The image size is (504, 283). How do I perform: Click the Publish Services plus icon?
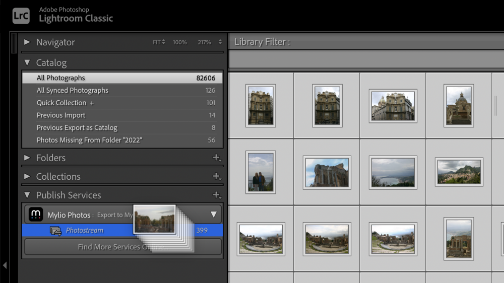[216, 195]
